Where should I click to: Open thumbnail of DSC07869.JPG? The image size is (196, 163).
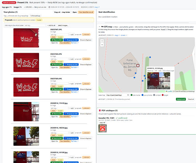(x=26, y=87)
